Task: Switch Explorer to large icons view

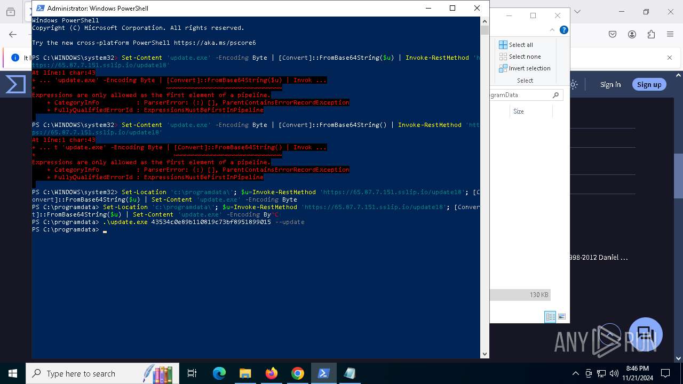Action: (561, 316)
